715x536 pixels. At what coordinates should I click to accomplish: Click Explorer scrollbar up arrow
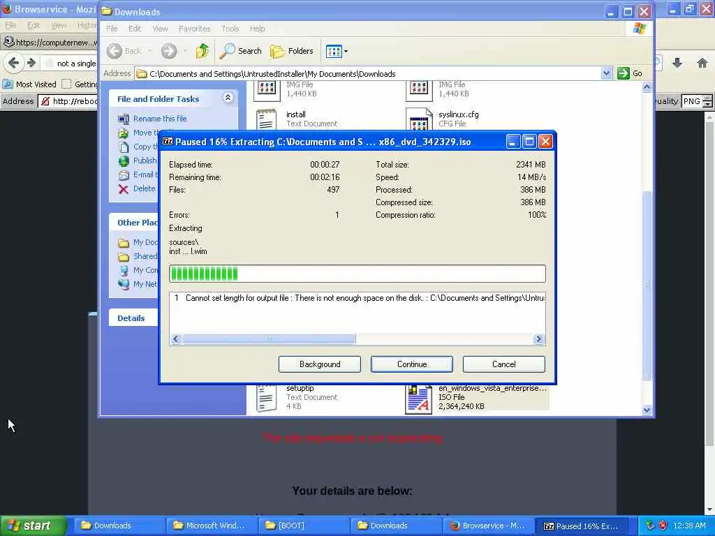tap(647, 87)
